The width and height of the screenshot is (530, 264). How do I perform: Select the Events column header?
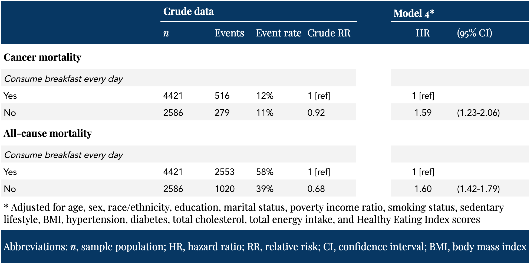[229, 33]
